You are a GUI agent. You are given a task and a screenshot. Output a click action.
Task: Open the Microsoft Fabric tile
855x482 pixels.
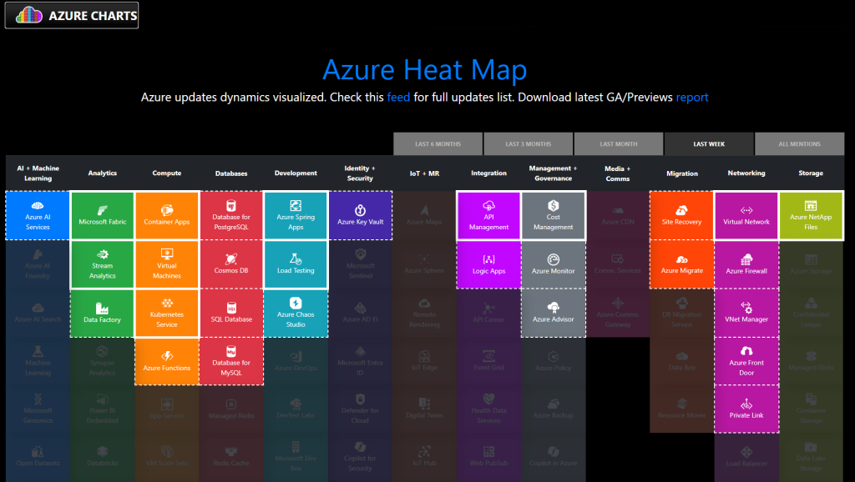(x=102, y=216)
